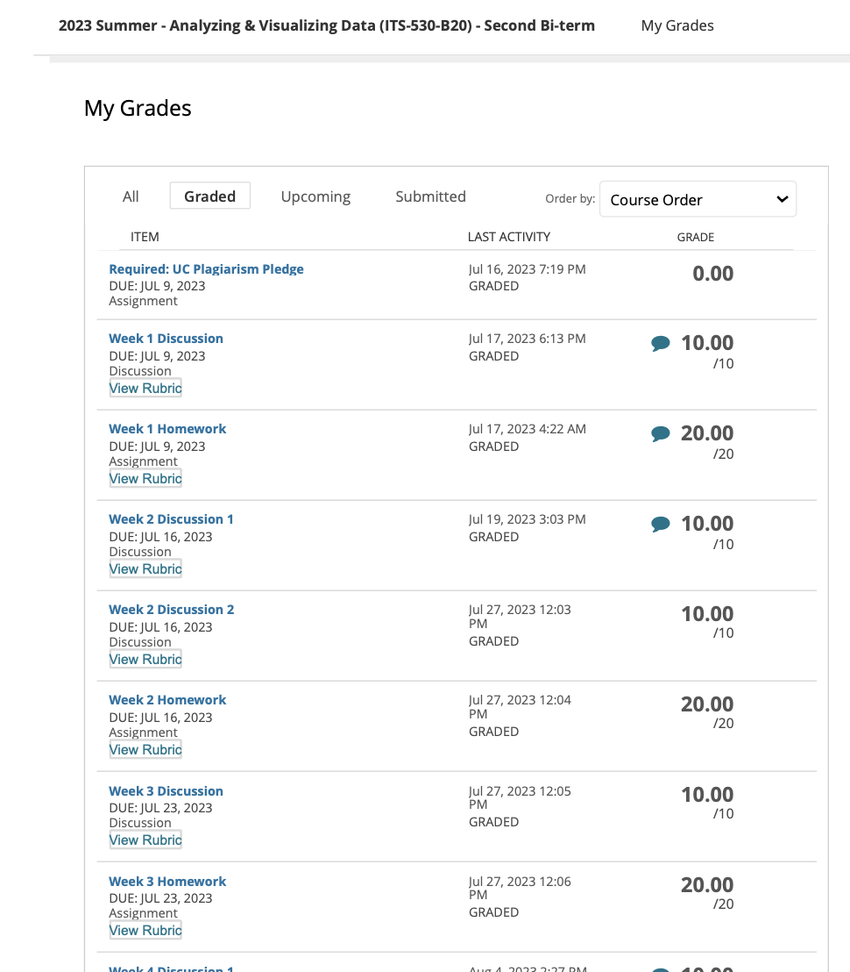This screenshot has width=850, height=972.
Task: Switch to the All grades tab
Action: tap(131, 197)
